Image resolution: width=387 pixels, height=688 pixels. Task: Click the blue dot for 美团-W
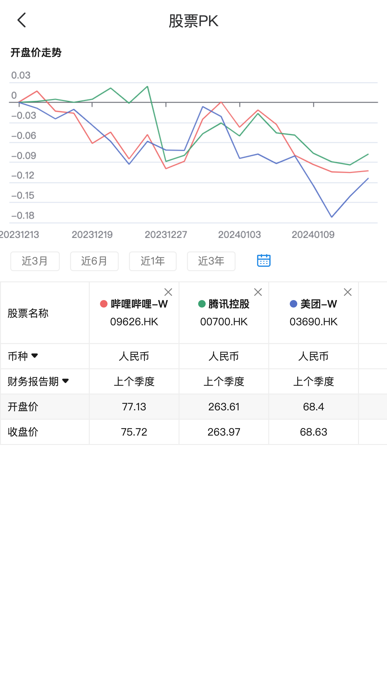pos(294,304)
